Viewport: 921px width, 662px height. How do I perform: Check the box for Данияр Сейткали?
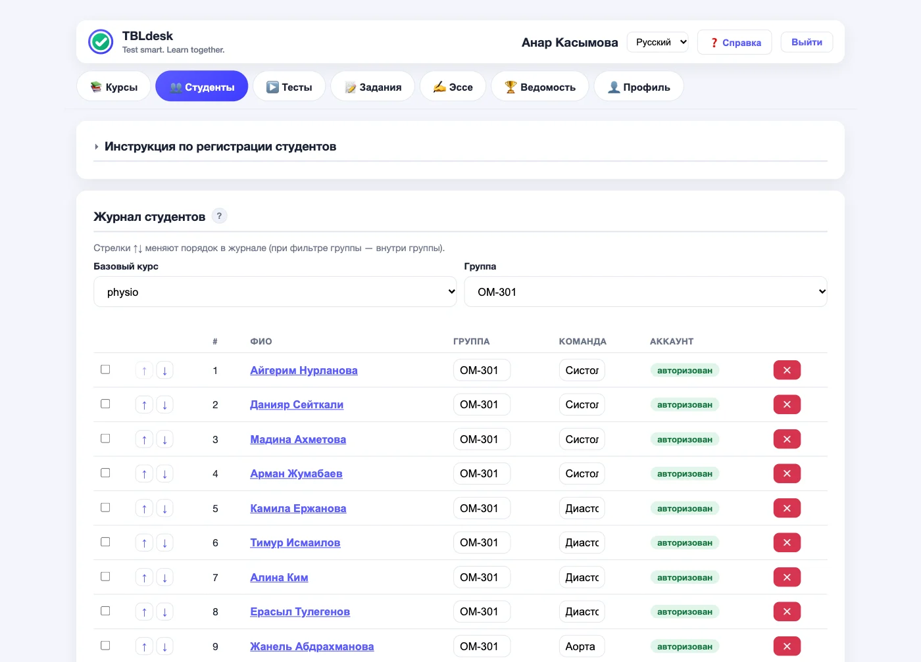pyautogui.click(x=105, y=404)
